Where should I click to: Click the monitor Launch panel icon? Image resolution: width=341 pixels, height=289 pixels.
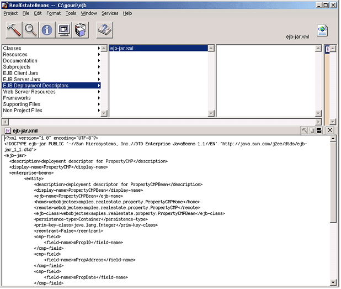coord(64,30)
